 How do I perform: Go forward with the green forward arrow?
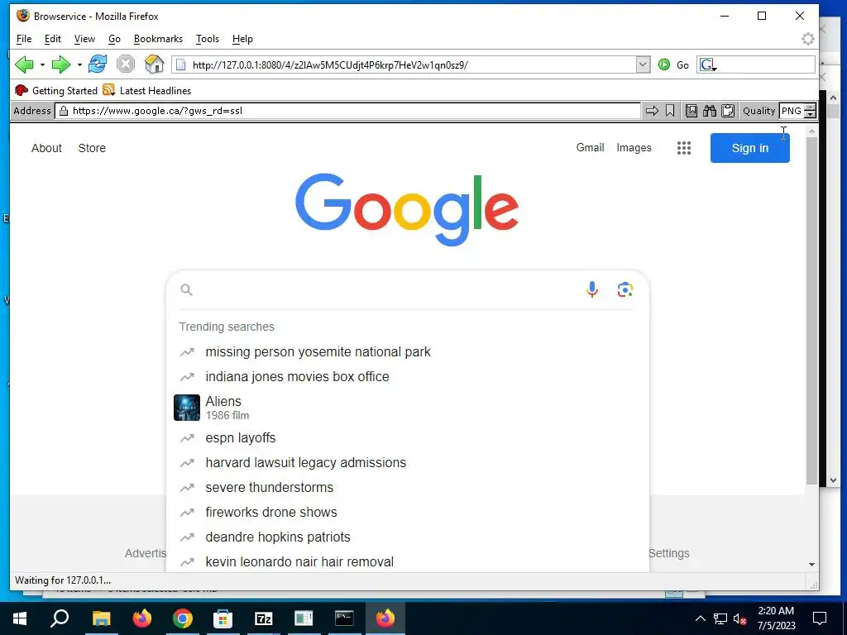[60, 64]
